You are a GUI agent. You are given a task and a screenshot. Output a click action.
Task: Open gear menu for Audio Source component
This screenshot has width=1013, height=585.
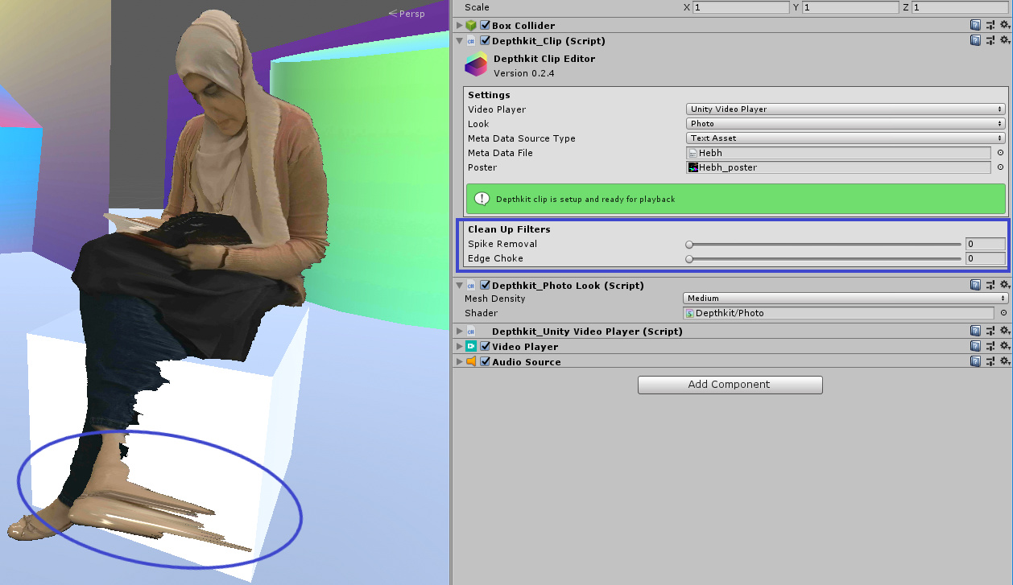(1004, 362)
